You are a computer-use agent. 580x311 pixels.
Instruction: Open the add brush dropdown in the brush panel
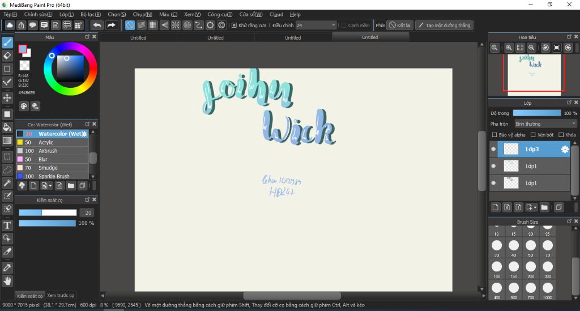click(47, 186)
